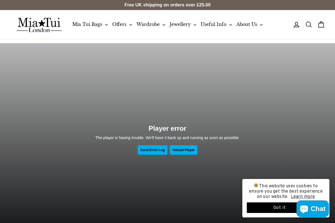Click the Send Error Log button

[152, 150]
